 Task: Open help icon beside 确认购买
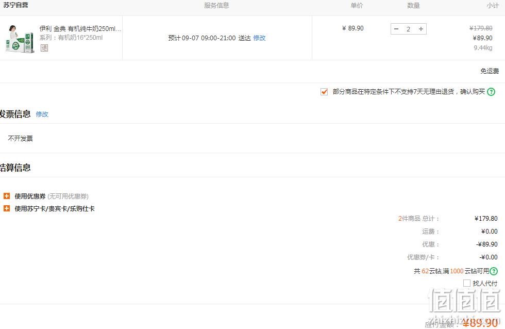coord(491,92)
